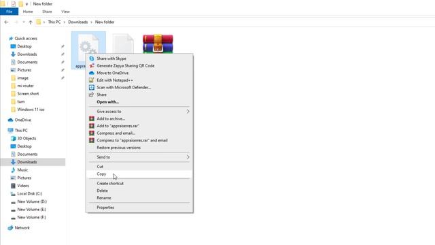Click the OneDrive cloud icon in sidebar

[11, 120]
